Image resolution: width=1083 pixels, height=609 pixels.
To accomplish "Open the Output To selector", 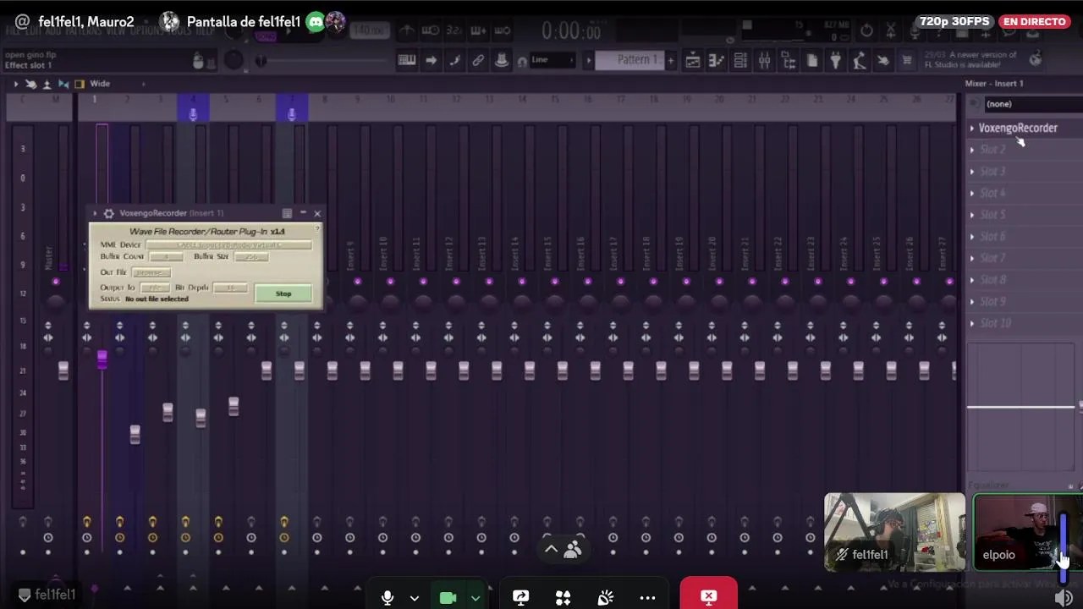I will click(154, 288).
